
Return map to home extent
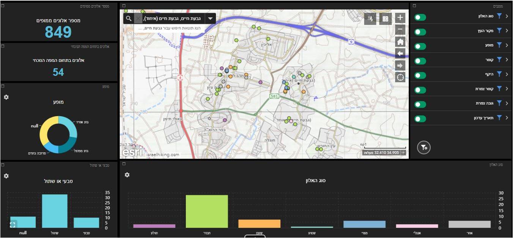tap(400, 41)
